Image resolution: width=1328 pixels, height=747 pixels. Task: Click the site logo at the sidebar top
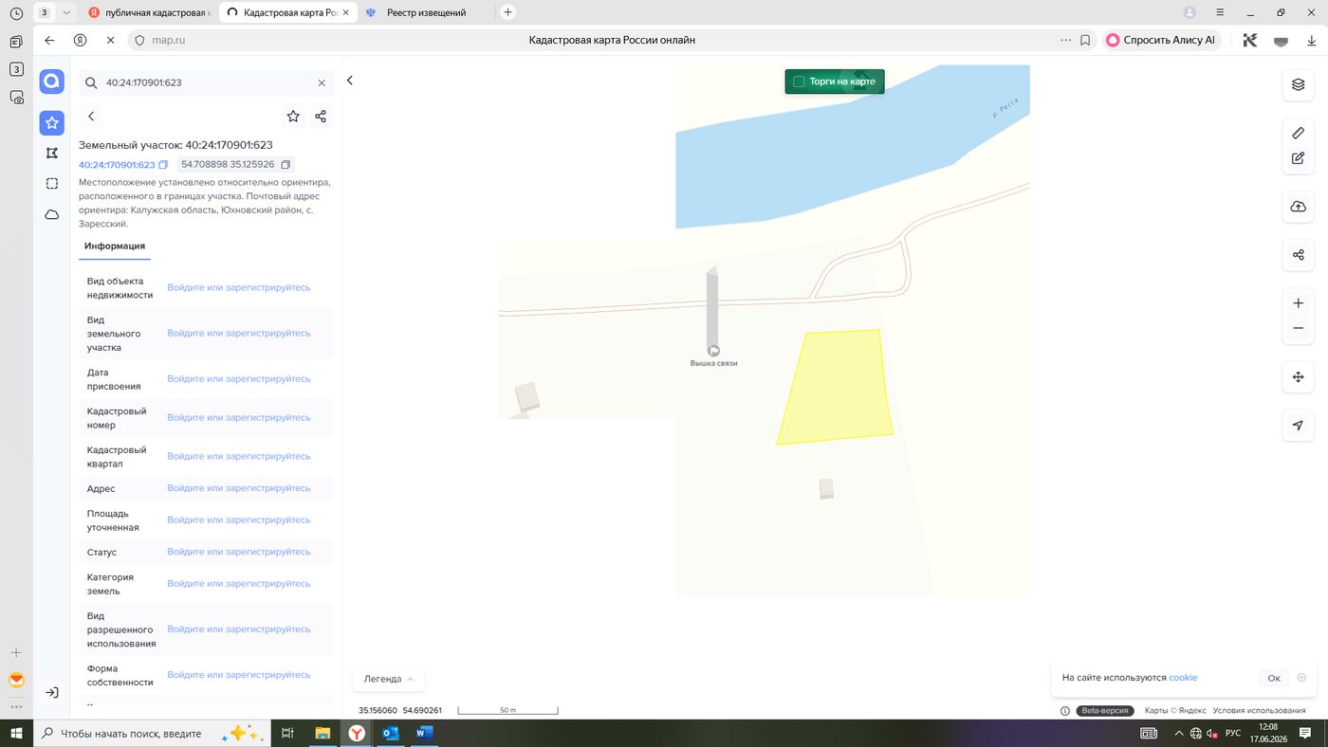52,82
